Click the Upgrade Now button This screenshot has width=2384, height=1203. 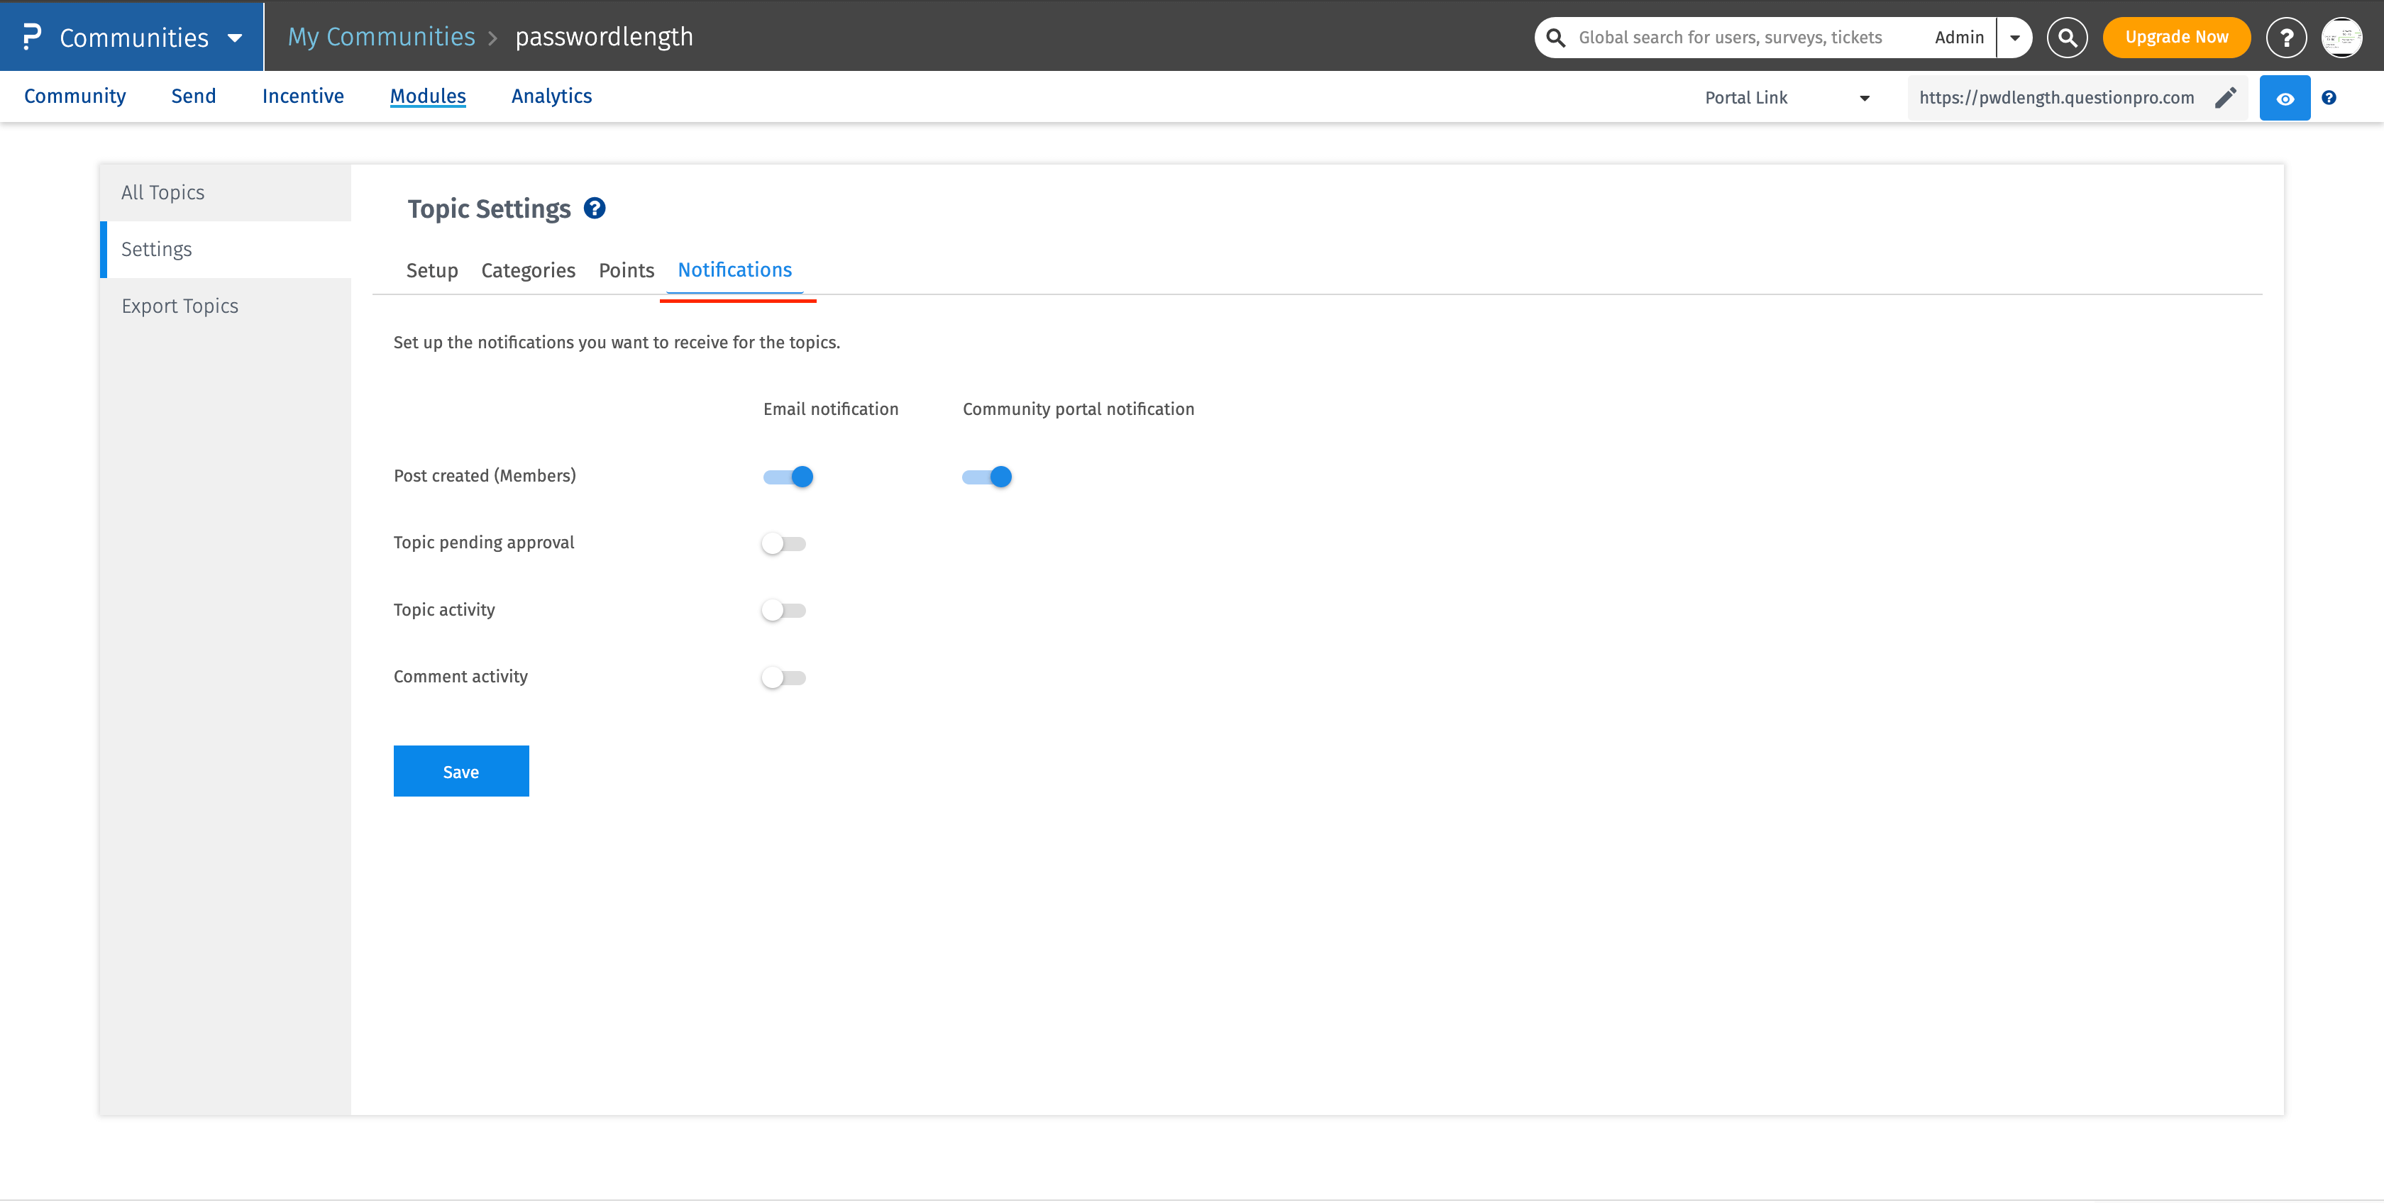pyautogui.click(x=2176, y=37)
